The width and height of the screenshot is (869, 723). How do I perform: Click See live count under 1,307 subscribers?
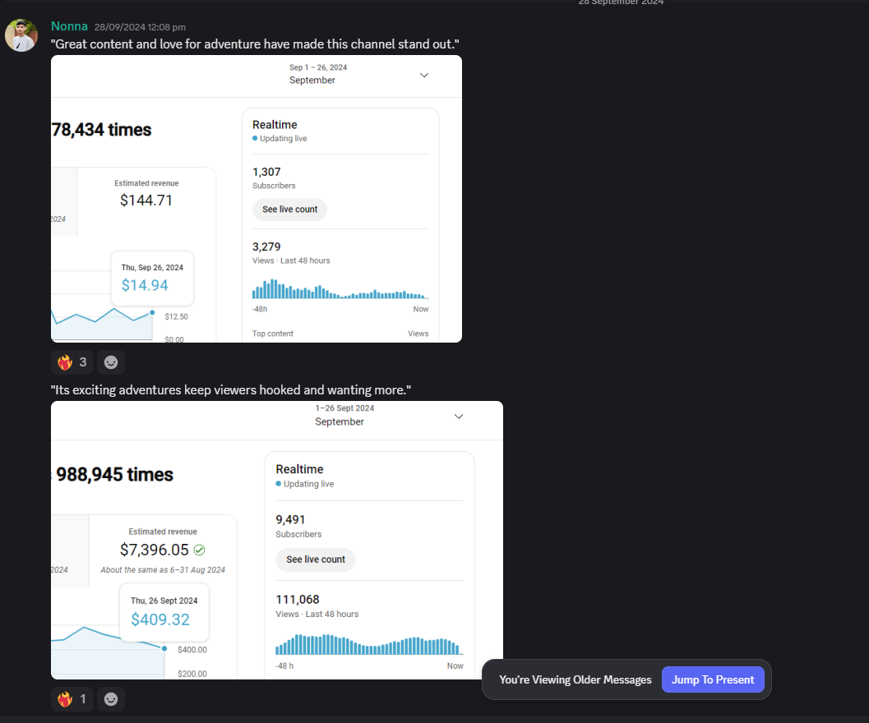[x=290, y=210]
